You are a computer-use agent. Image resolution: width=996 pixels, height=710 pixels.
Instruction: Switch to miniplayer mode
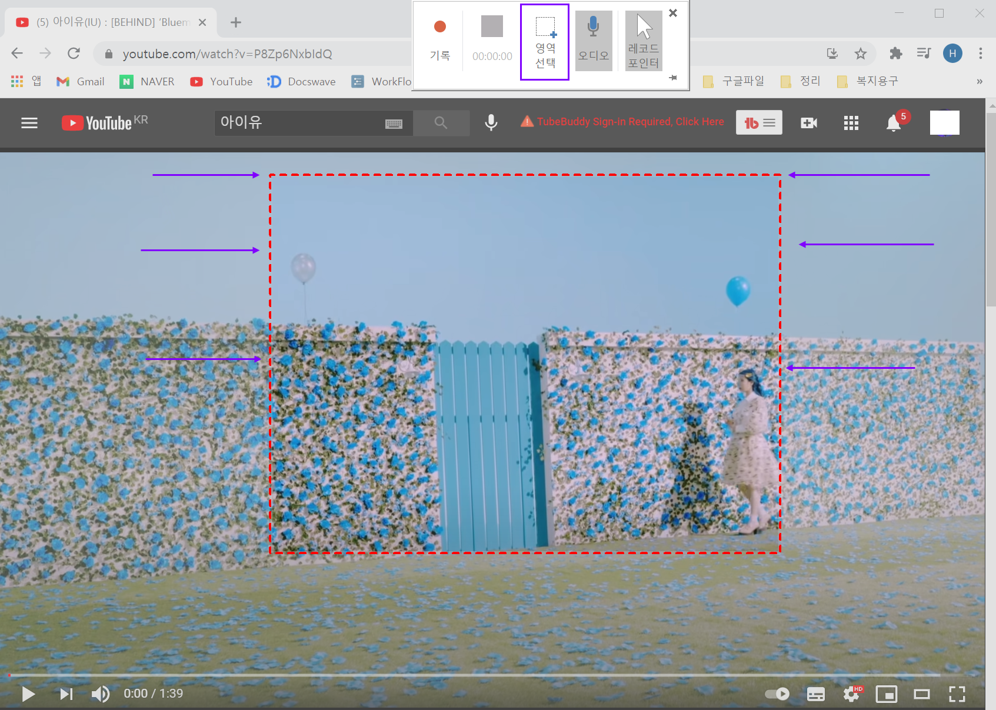886,694
